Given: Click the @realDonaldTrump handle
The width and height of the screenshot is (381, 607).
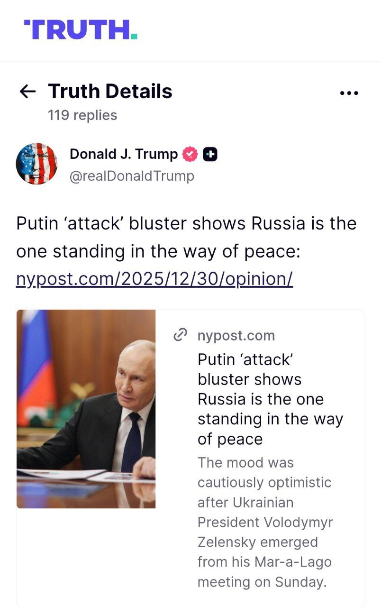Looking at the screenshot, I should (132, 176).
